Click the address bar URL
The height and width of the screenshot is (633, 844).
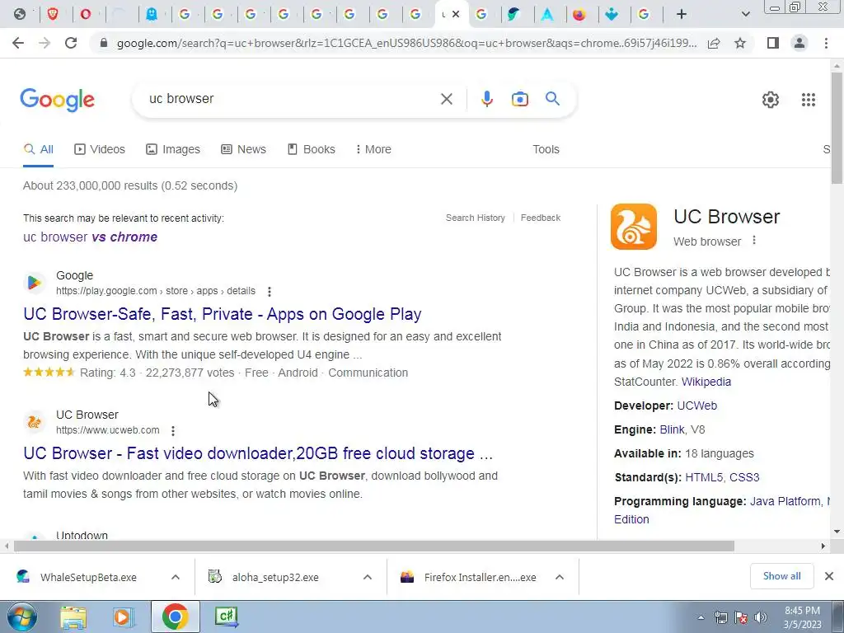click(406, 43)
